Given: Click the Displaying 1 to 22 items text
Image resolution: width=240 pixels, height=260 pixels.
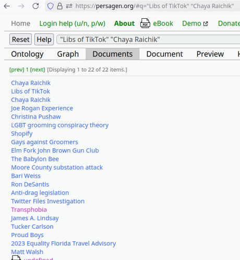Looking at the screenshot, I should click(x=87, y=70).
